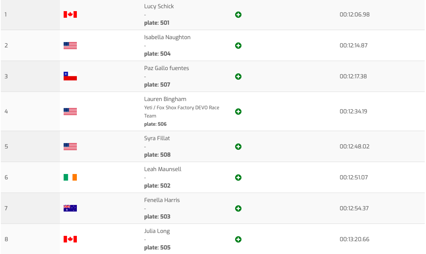Click Canada flag next to Lucy Schick
The image size is (426, 254).
click(x=70, y=15)
